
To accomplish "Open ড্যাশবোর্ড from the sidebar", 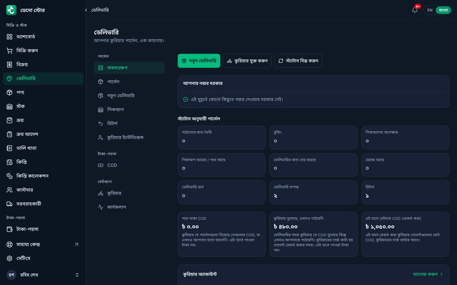I will 43,36.
